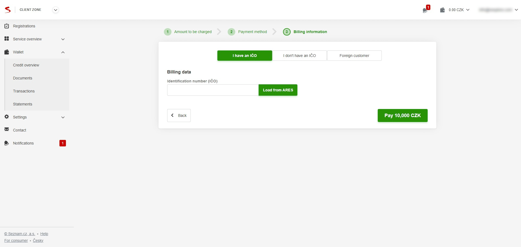Open the Help link in footer
This screenshot has height=247, width=521.
[x=44, y=233]
